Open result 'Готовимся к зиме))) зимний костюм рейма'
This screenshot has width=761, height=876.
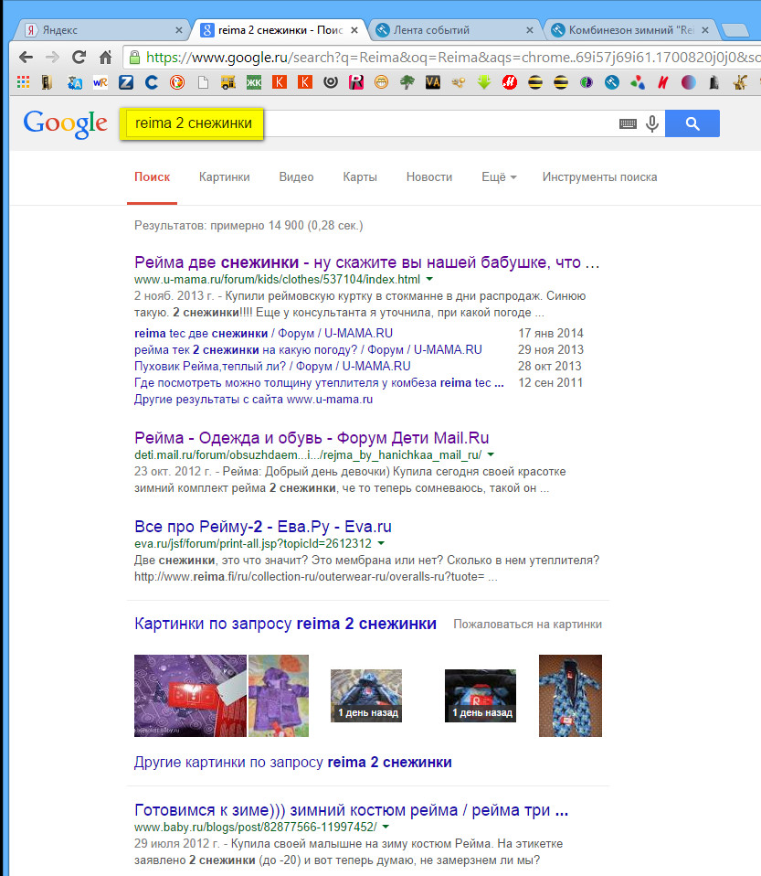(351, 810)
